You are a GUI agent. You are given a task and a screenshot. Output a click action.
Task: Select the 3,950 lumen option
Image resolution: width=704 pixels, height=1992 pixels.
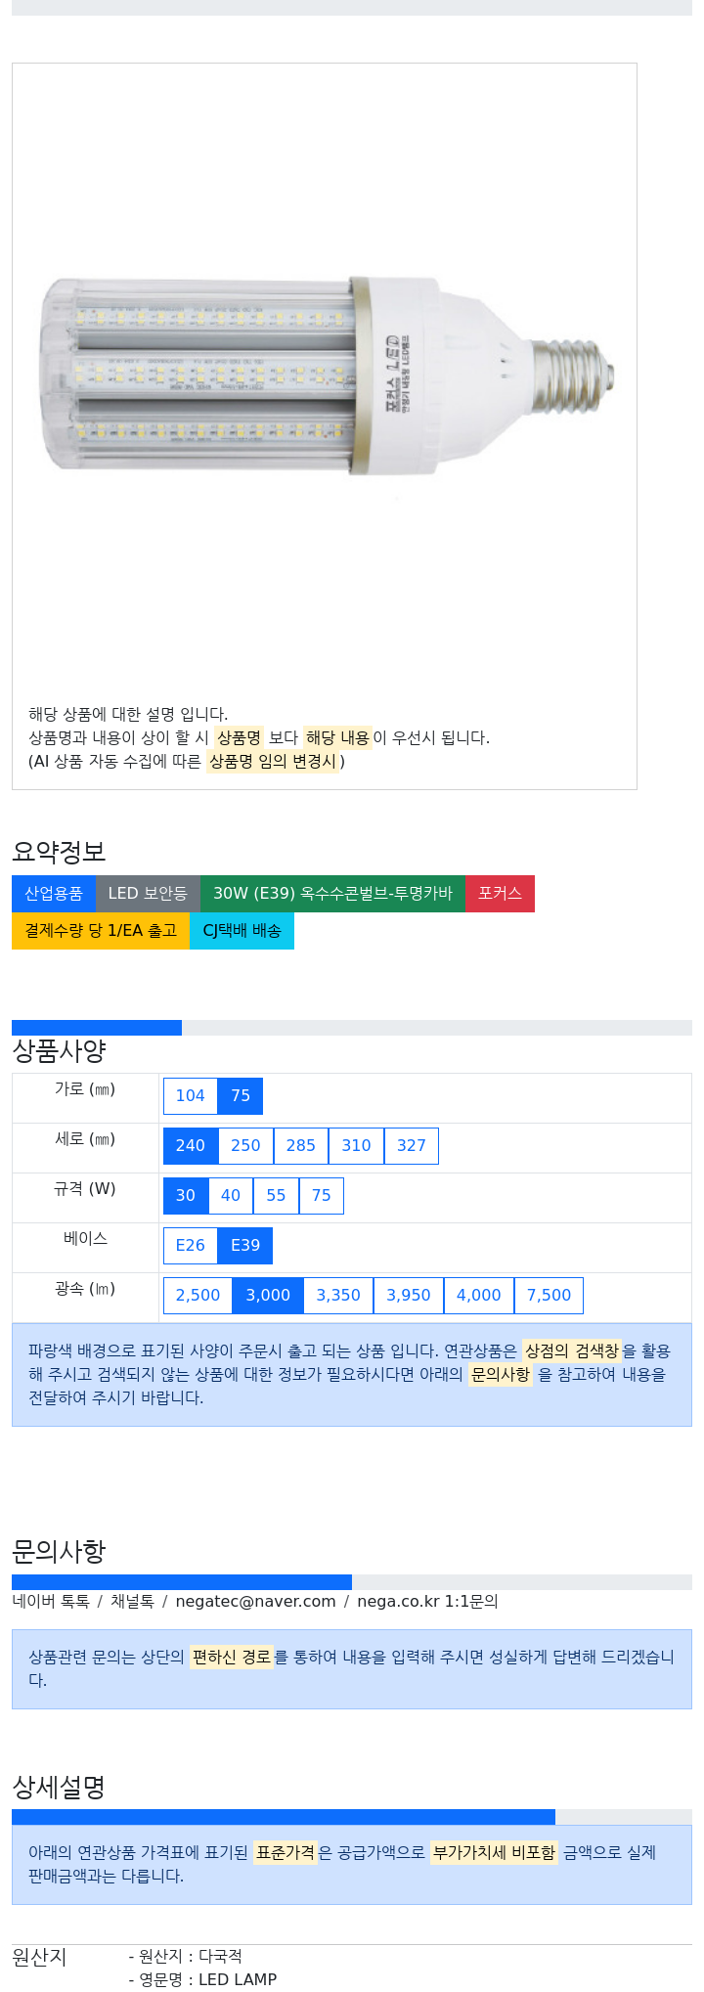(x=409, y=1296)
